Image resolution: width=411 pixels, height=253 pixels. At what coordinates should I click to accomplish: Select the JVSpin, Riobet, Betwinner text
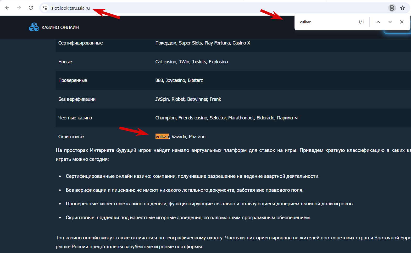[188, 99]
